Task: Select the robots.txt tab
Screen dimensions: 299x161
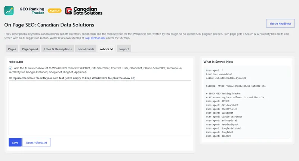Action: pos(107,49)
